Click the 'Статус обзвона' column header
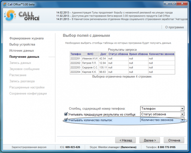Viewport: 191px width, 153px height. point(118,54)
